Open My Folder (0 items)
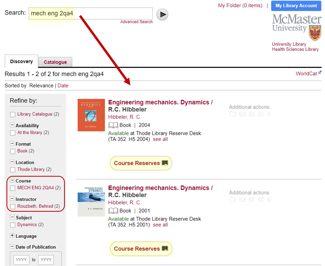The width and height of the screenshot is (325, 266). tap(240, 5)
